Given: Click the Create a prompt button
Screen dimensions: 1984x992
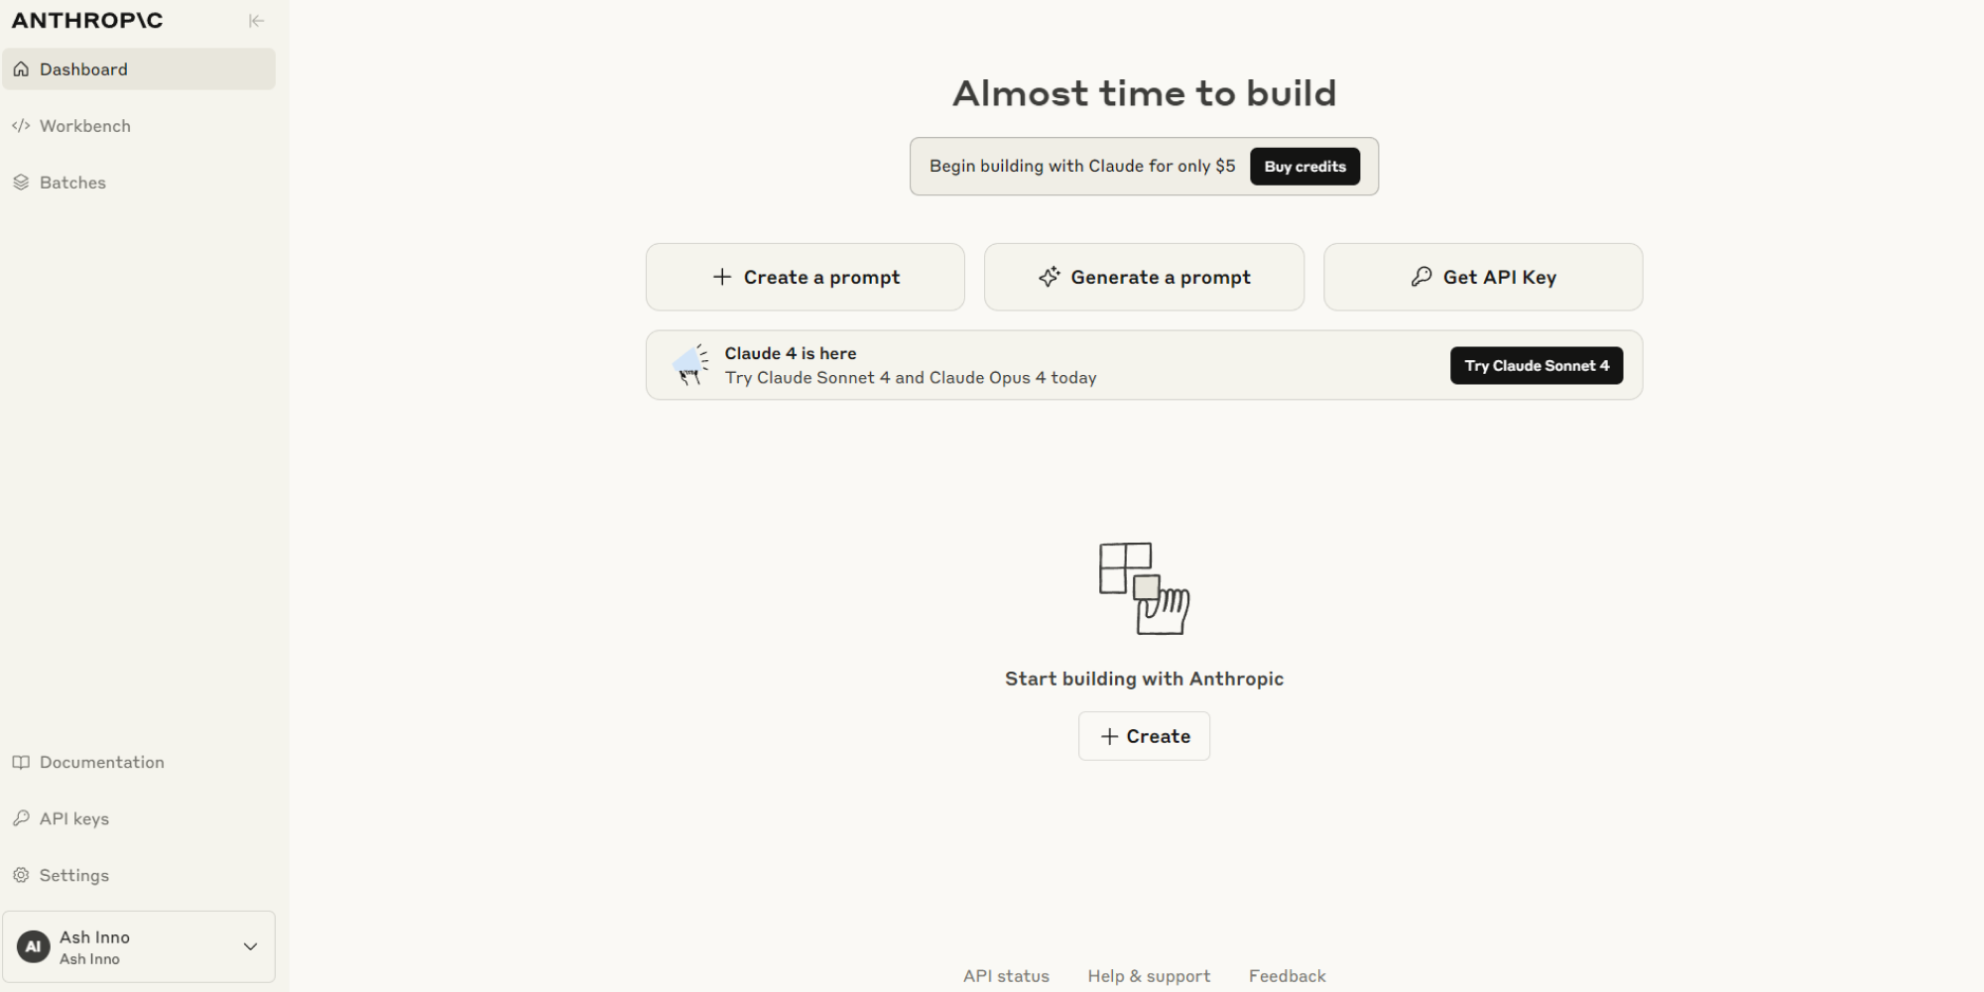Looking at the screenshot, I should 805,277.
